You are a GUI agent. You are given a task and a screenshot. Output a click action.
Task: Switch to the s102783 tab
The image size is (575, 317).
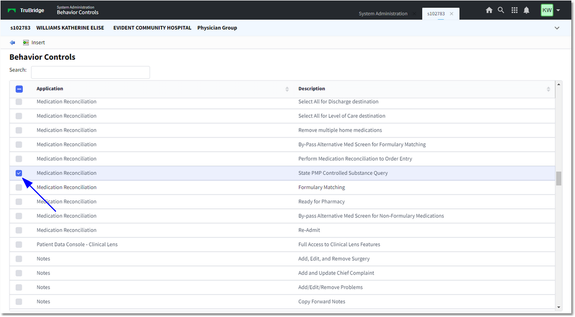pyautogui.click(x=435, y=14)
